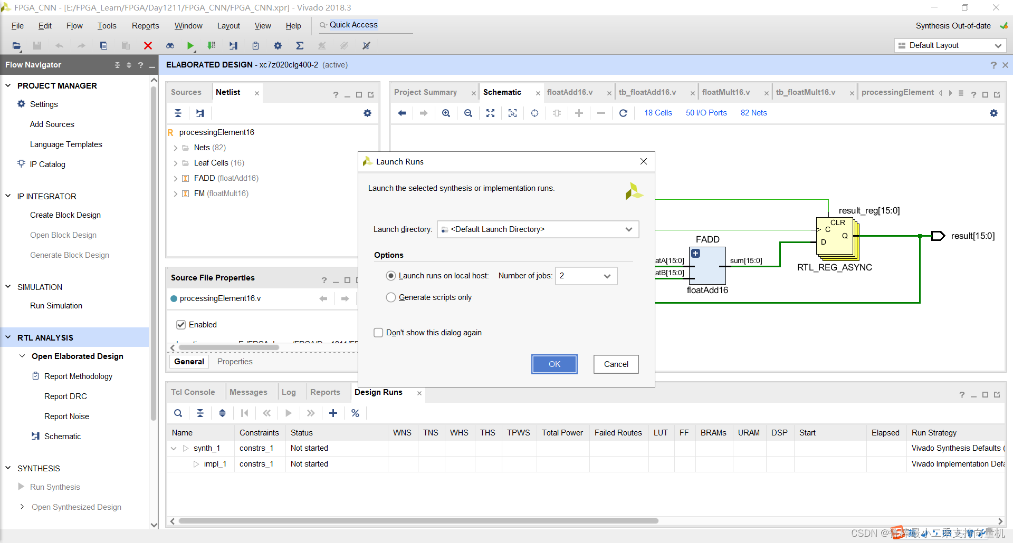Image resolution: width=1013 pixels, height=543 pixels.
Task: Fit schematic to window with Zoom Fit
Action: tap(490, 113)
